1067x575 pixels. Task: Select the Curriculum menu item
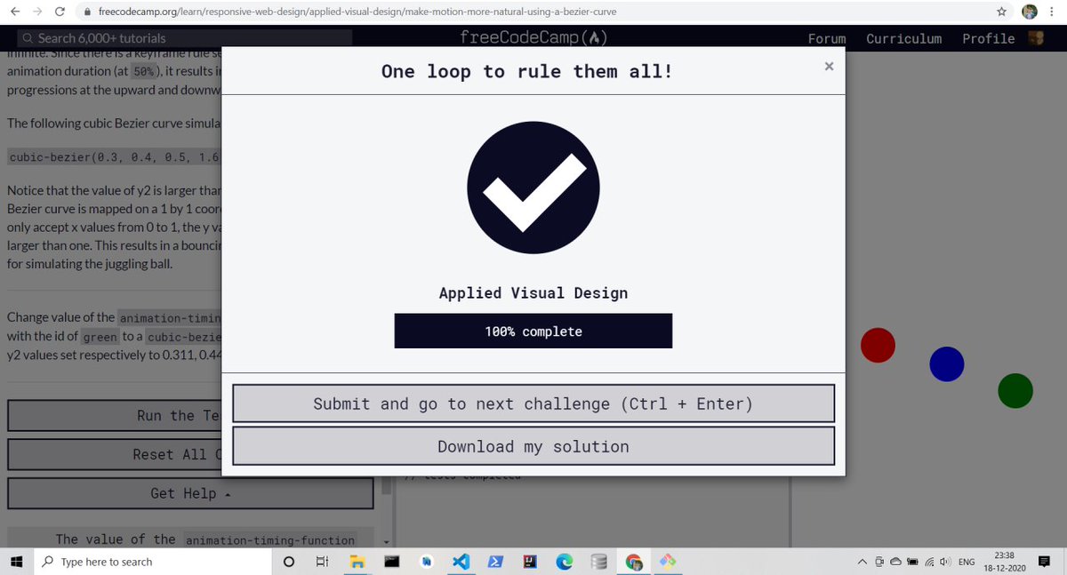(903, 38)
